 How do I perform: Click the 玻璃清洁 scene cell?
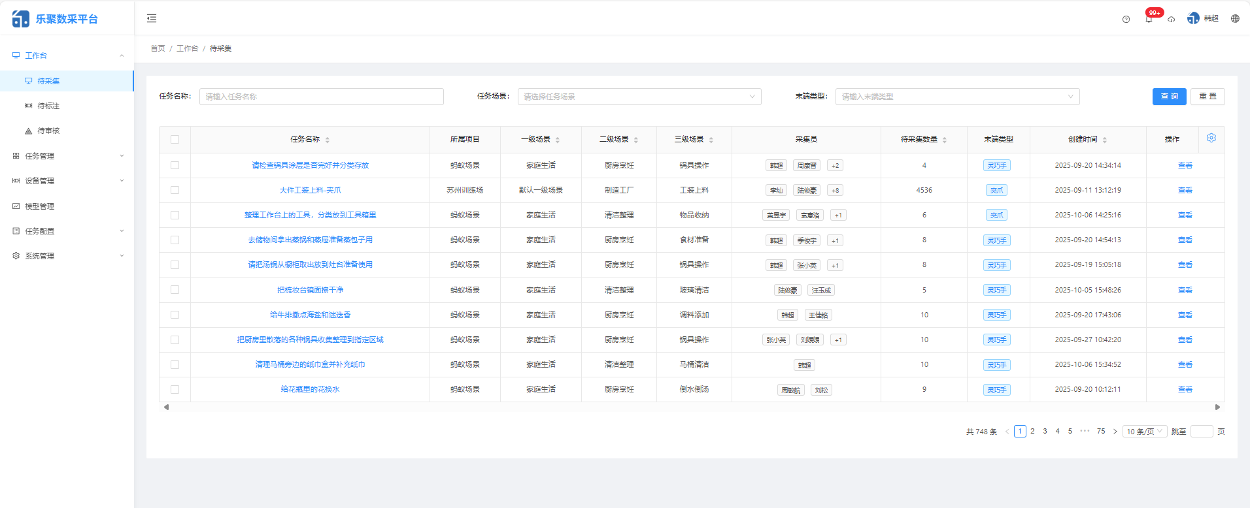pos(694,290)
